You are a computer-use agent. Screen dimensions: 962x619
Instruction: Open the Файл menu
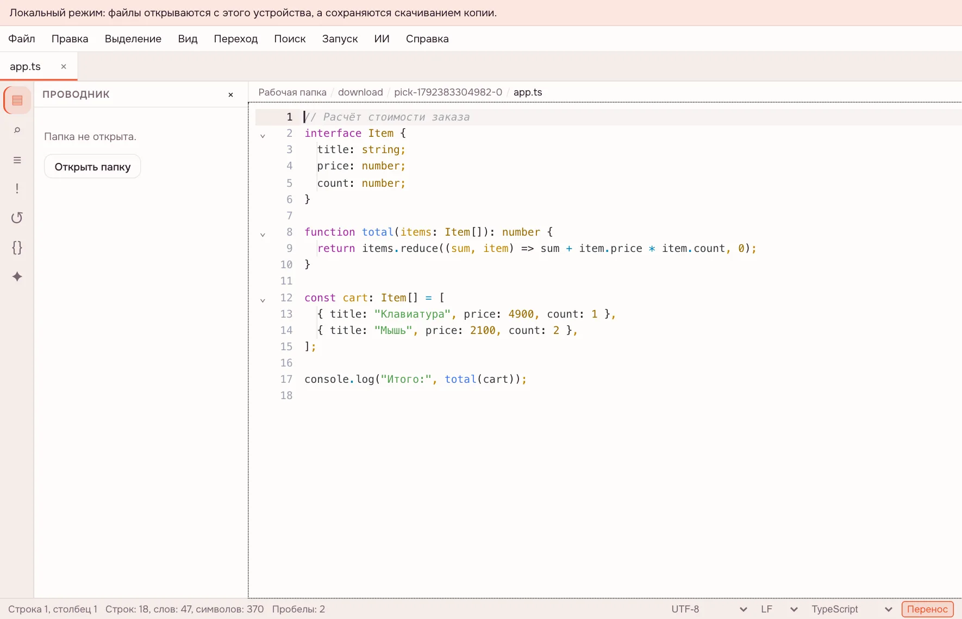pos(22,39)
